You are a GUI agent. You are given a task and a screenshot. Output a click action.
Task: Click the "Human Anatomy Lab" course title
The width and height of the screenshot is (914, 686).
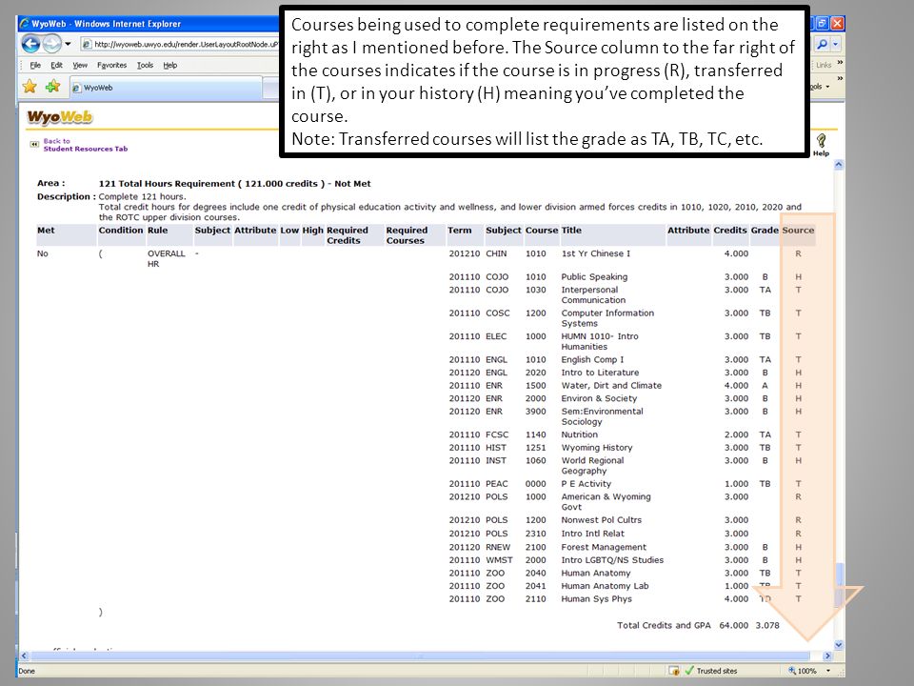pyautogui.click(x=606, y=586)
